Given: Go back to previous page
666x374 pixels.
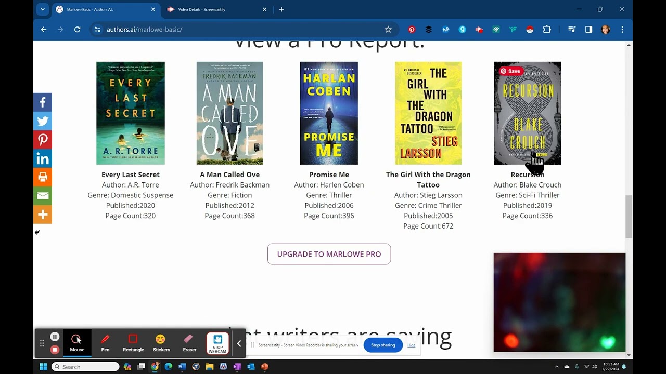Looking at the screenshot, I should click(44, 30).
